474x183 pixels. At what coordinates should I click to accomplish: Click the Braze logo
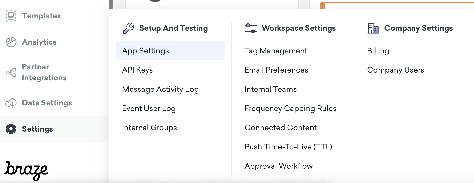pyautogui.click(x=26, y=170)
